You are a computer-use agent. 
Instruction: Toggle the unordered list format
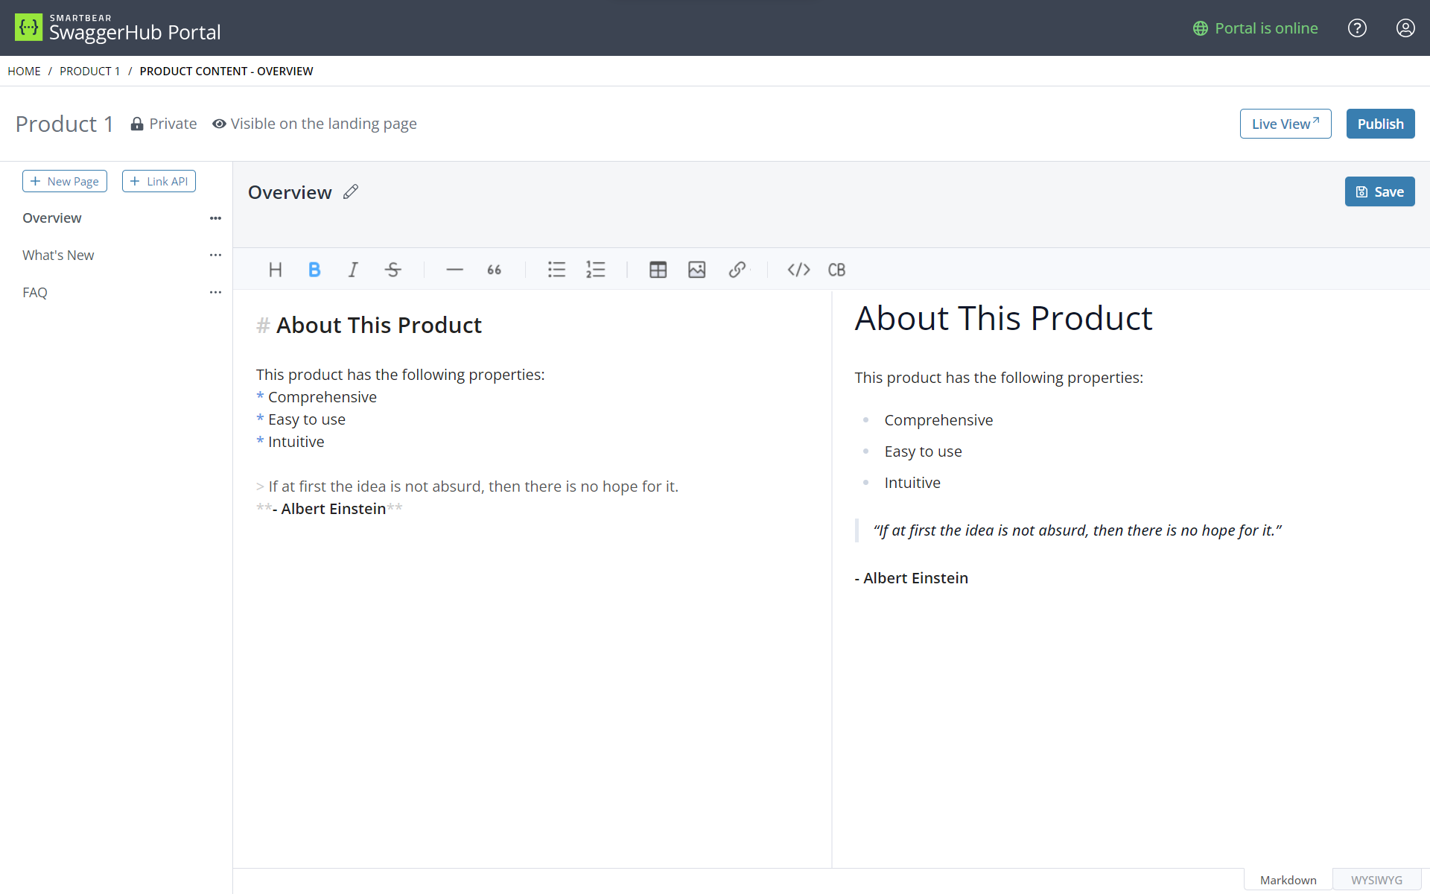[x=556, y=270]
